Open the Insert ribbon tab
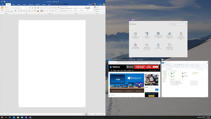The height and width of the screenshot is (119, 211). coord(13,5)
